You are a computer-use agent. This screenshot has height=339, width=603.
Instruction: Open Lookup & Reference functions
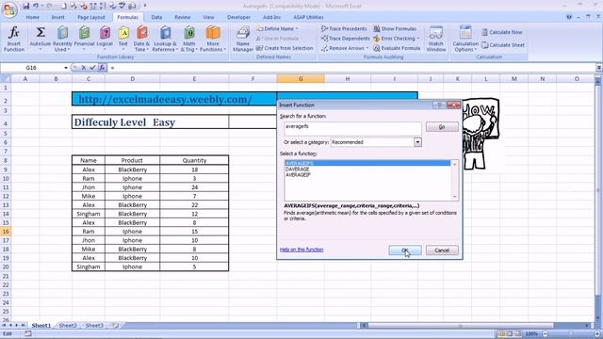[x=165, y=39]
